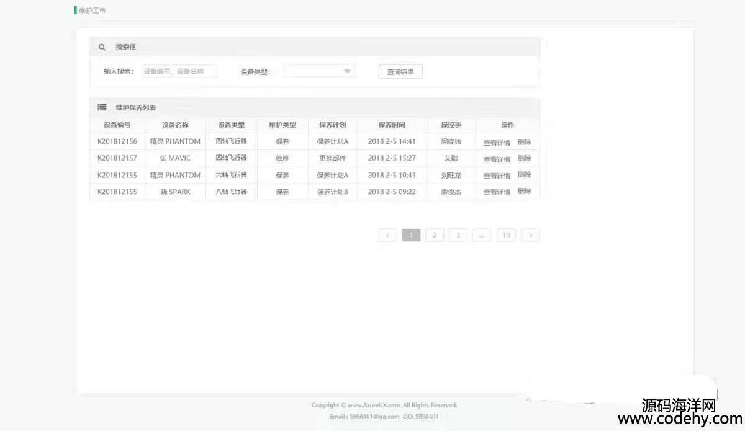Open the 设备类型 dropdown

320,71
